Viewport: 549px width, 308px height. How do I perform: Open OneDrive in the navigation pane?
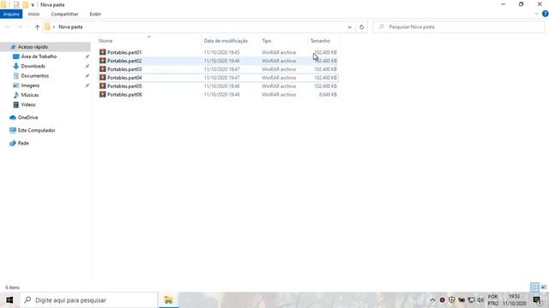(x=27, y=118)
